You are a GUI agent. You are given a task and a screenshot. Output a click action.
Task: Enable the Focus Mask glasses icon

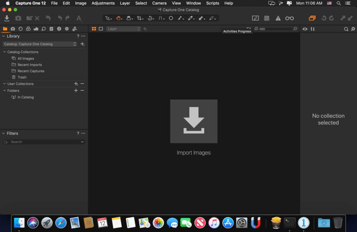pos(290,18)
